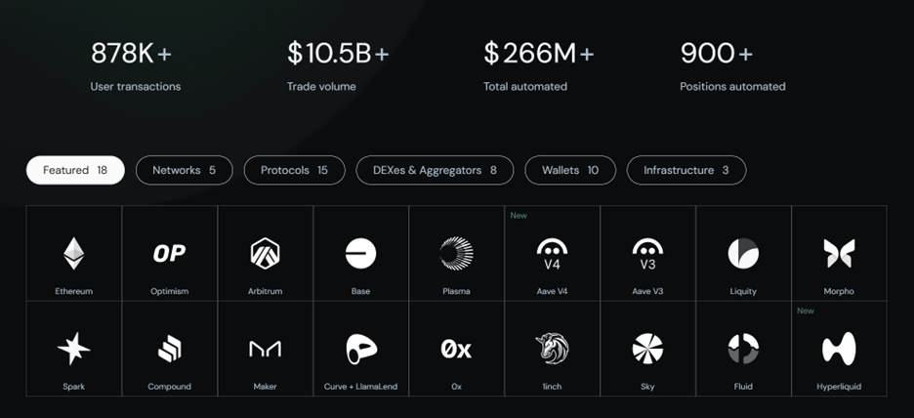Viewport: 914px width, 418px height.
Task: Open the DEXes & Aggregators filter
Action: (435, 170)
